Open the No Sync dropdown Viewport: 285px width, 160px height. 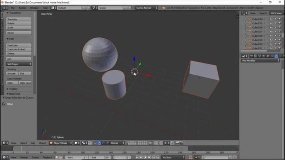[x=173, y=157]
